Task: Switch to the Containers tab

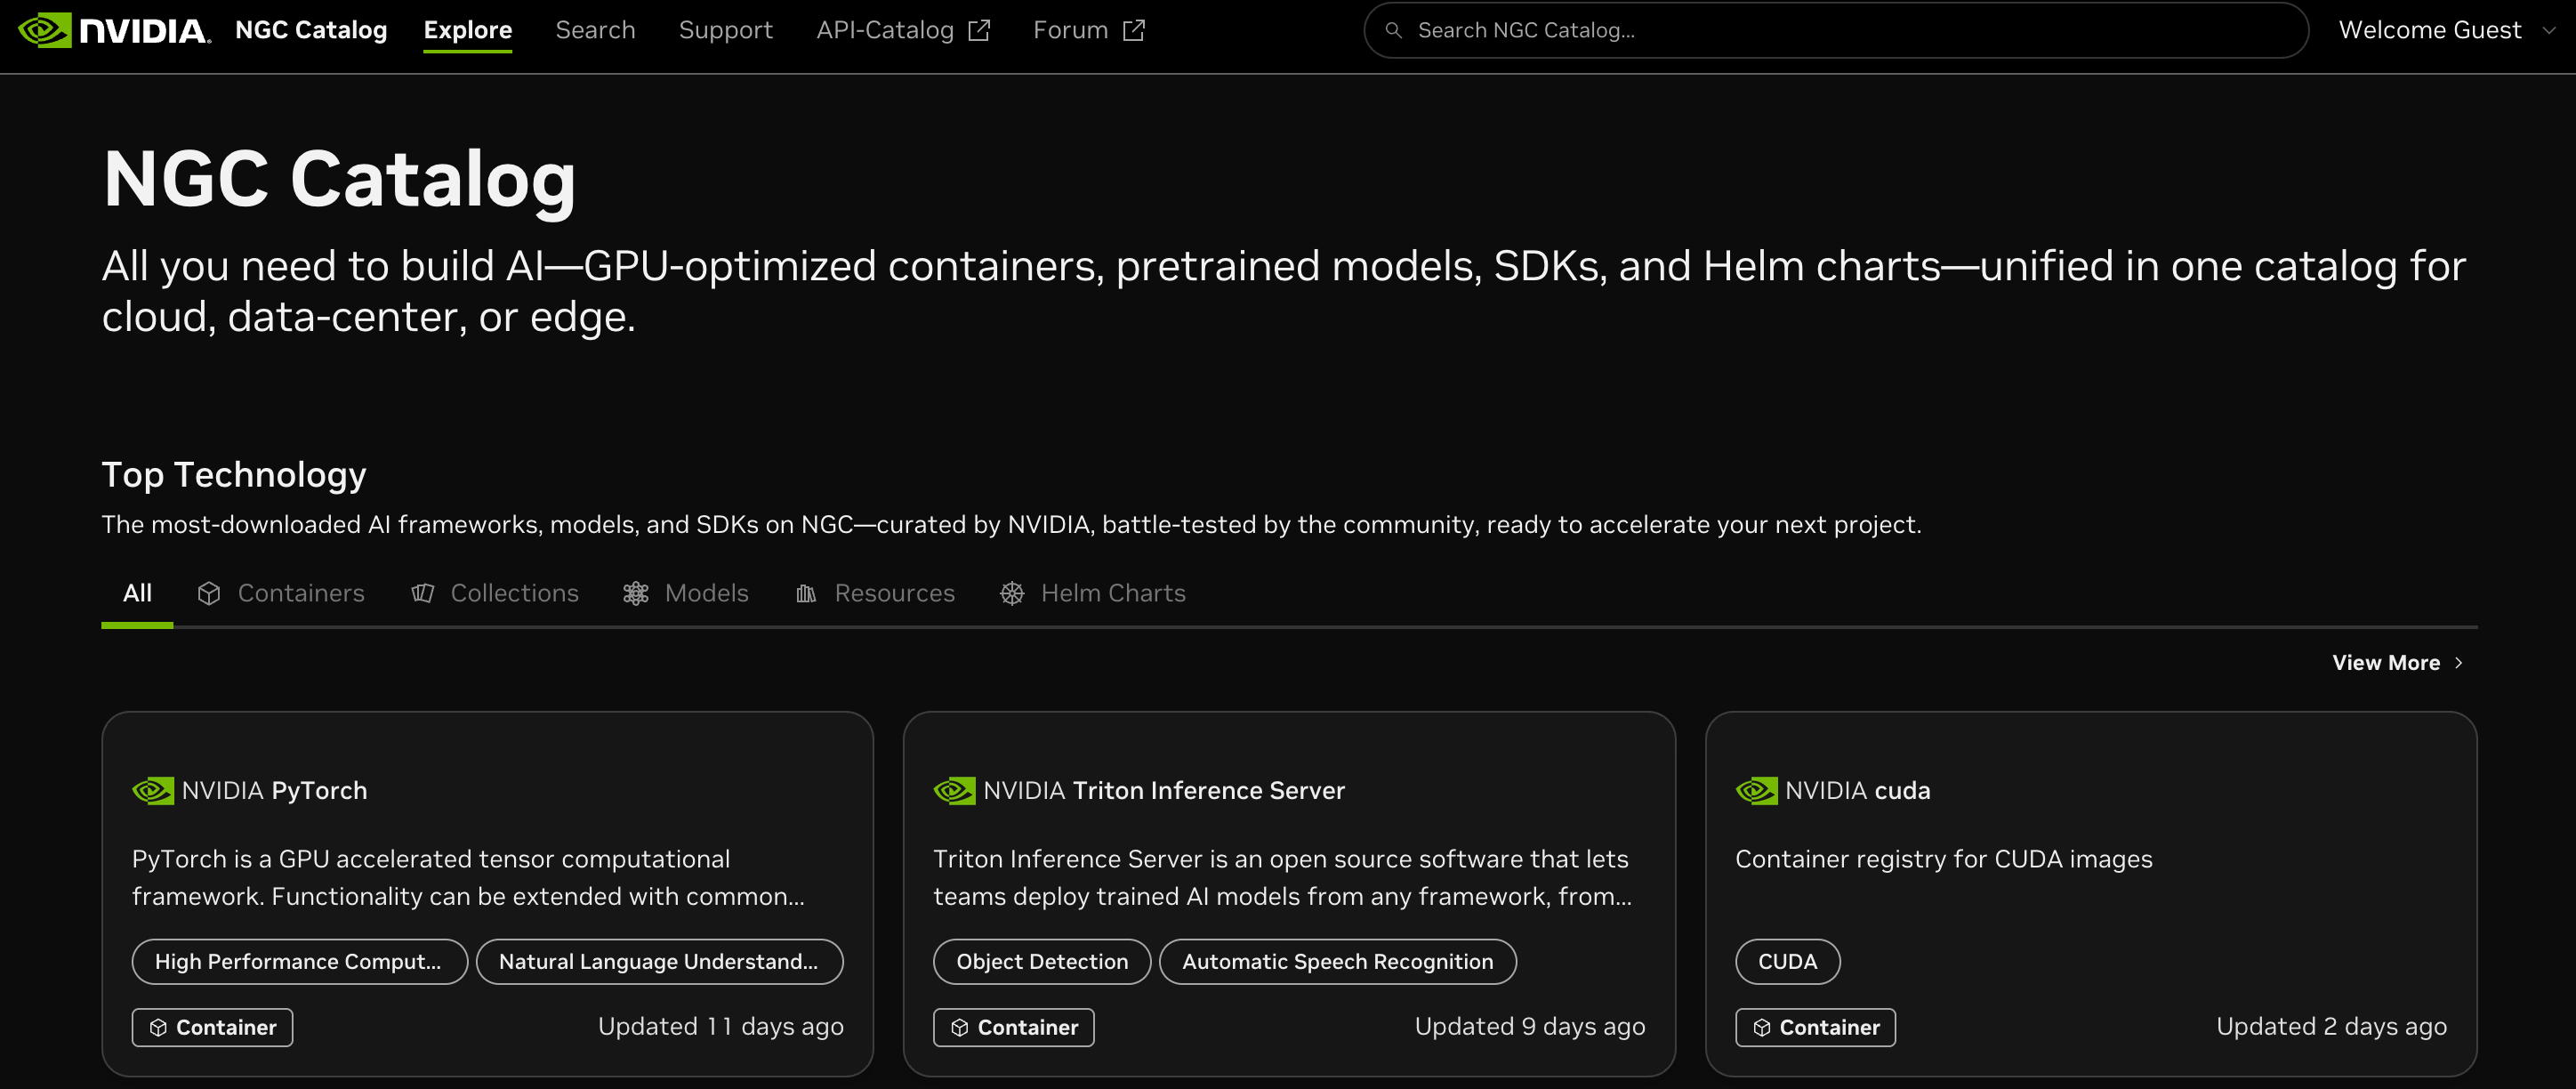Action: click(281, 593)
